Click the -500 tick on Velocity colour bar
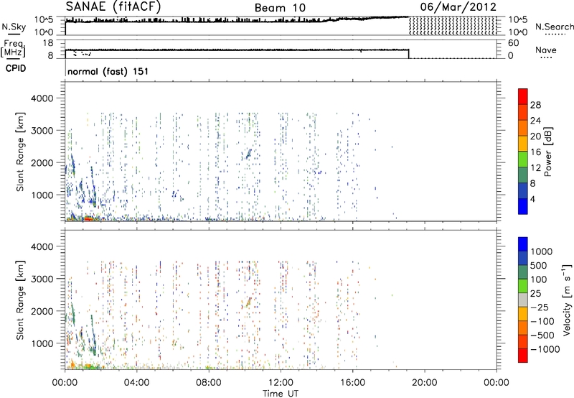The width and height of the screenshot is (574, 398). coord(542,335)
